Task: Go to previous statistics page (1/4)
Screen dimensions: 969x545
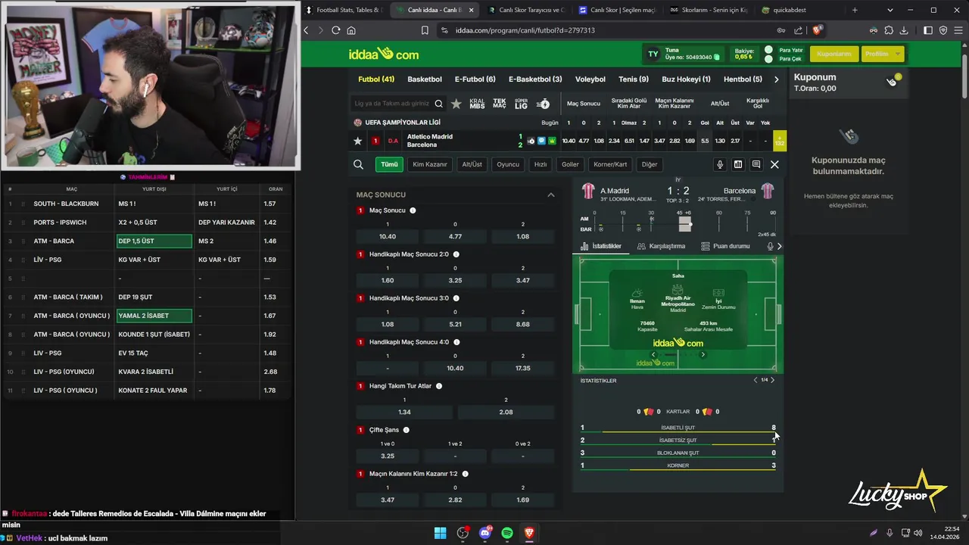Action: click(755, 380)
